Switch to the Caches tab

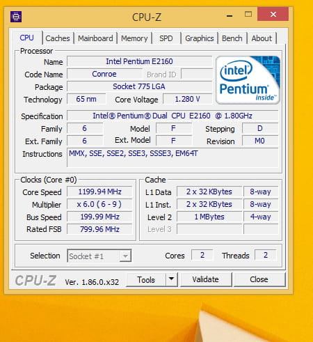[x=58, y=38]
